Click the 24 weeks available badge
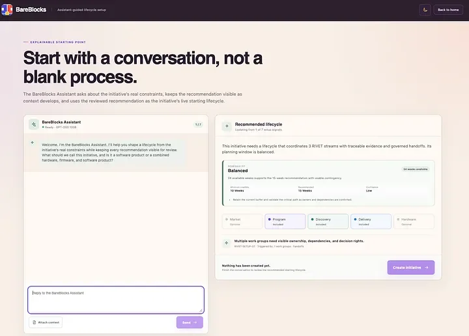Screen dimensions: 469x336 coord(415,169)
